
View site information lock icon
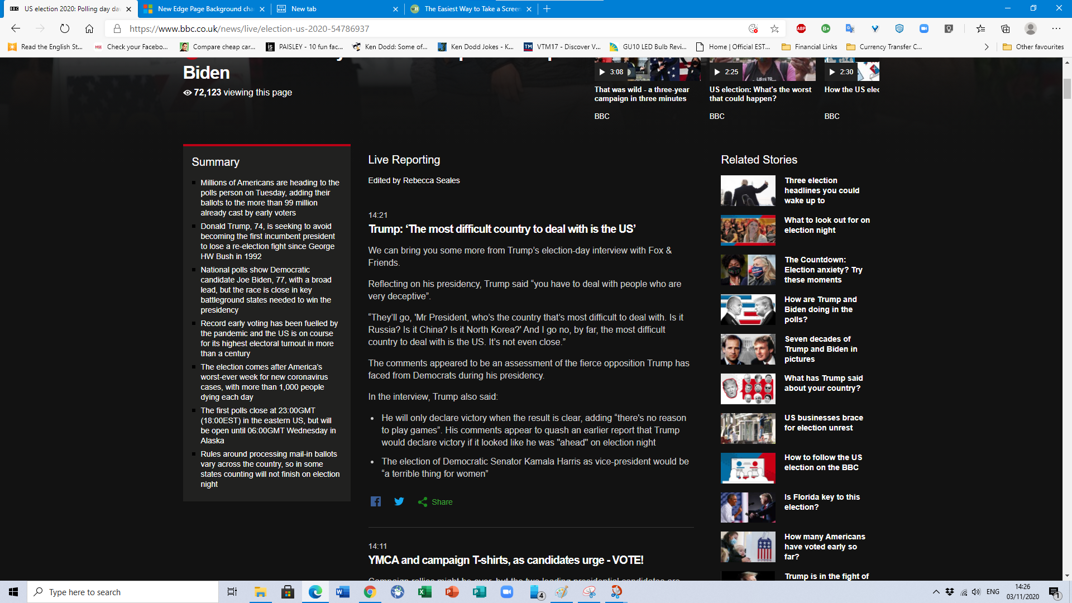pyautogui.click(x=117, y=28)
